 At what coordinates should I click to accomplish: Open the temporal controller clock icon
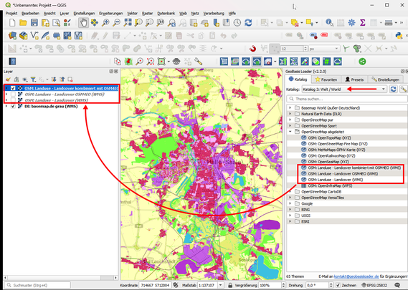coord(237,23)
